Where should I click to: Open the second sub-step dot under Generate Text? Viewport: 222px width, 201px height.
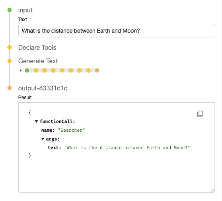[36, 70]
